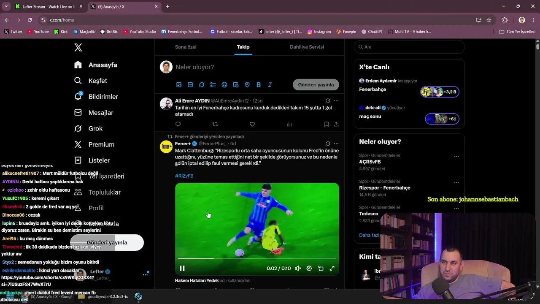
Task: Open Listeler in the sidebar
Action: [x=92, y=160]
